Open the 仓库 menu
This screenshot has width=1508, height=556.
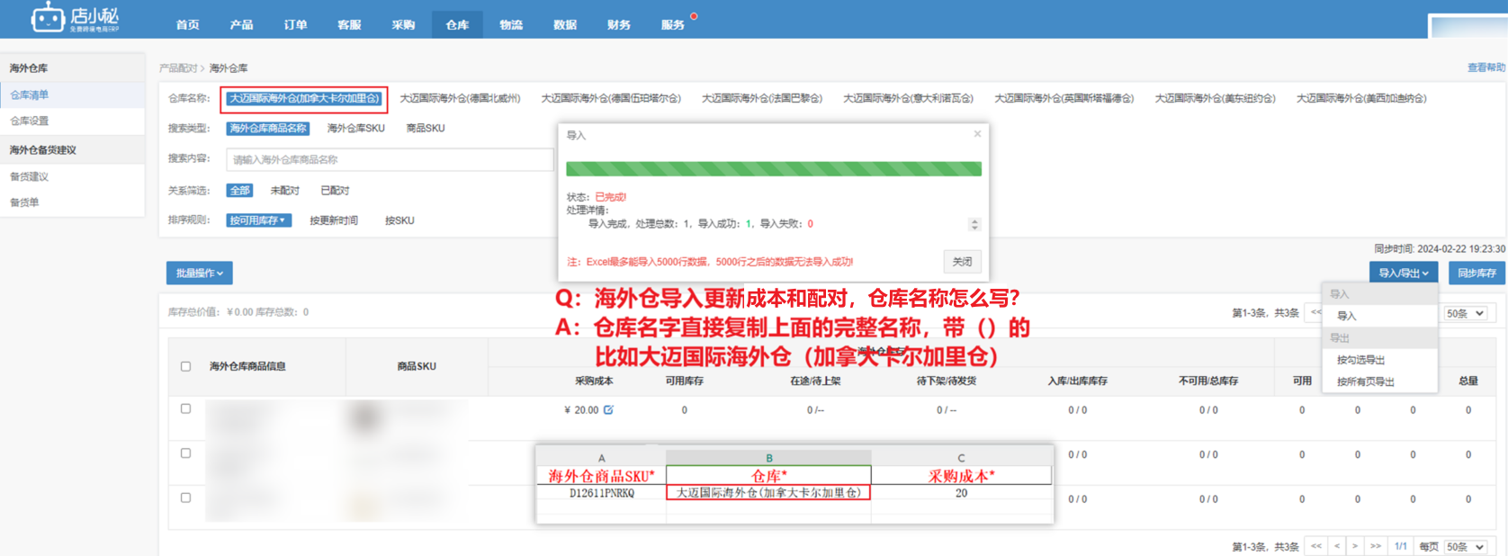point(457,24)
